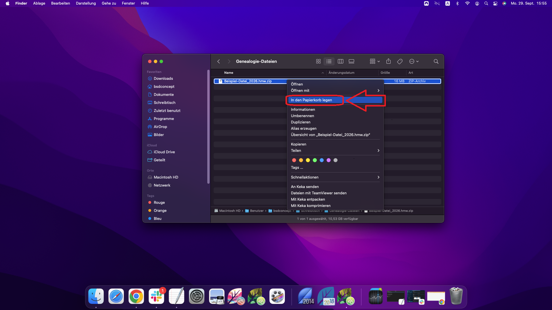Click the tag icon in toolbar
The height and width of the screenshot is (310, 552).
coord(400,61)
